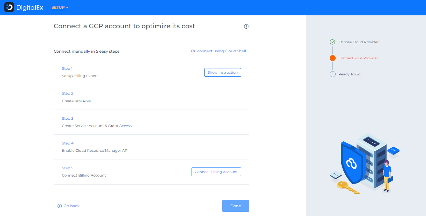Click the Done button
The image size is (426, 216).
click(236, 206)
